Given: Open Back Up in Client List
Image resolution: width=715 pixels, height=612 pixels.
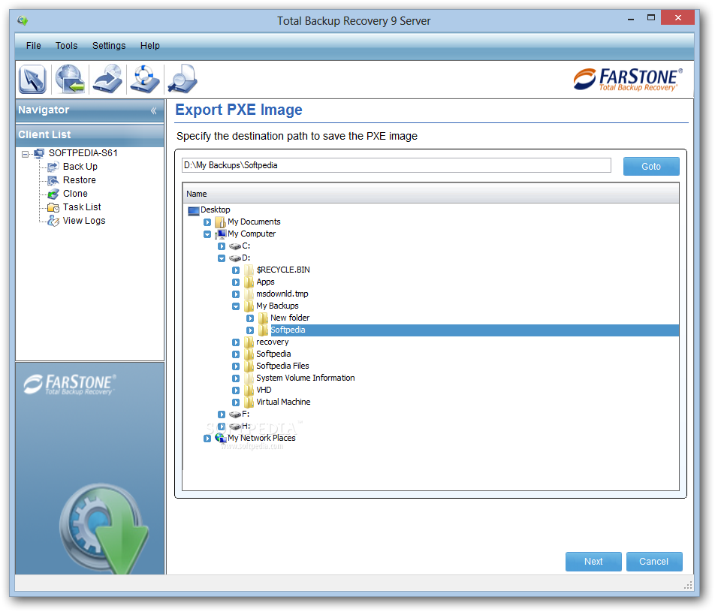Looking at the screenshot, I should 80,167.
